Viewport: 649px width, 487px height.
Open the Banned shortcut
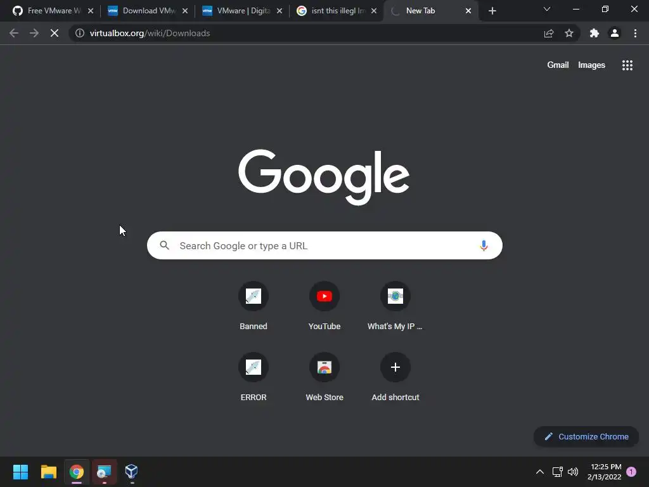[254, 306]
